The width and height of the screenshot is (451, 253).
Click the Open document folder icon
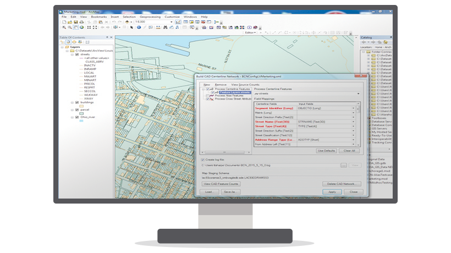[x=70, y=22]
